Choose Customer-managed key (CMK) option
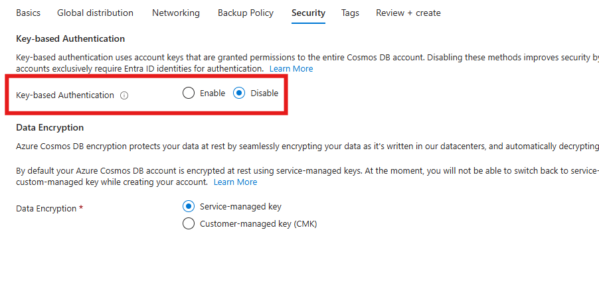The height and width of the screenshot is (291, 599). coord(189,224)
